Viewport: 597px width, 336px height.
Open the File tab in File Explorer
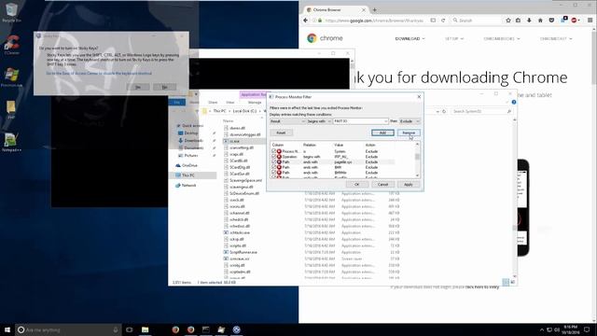[177, 102]
